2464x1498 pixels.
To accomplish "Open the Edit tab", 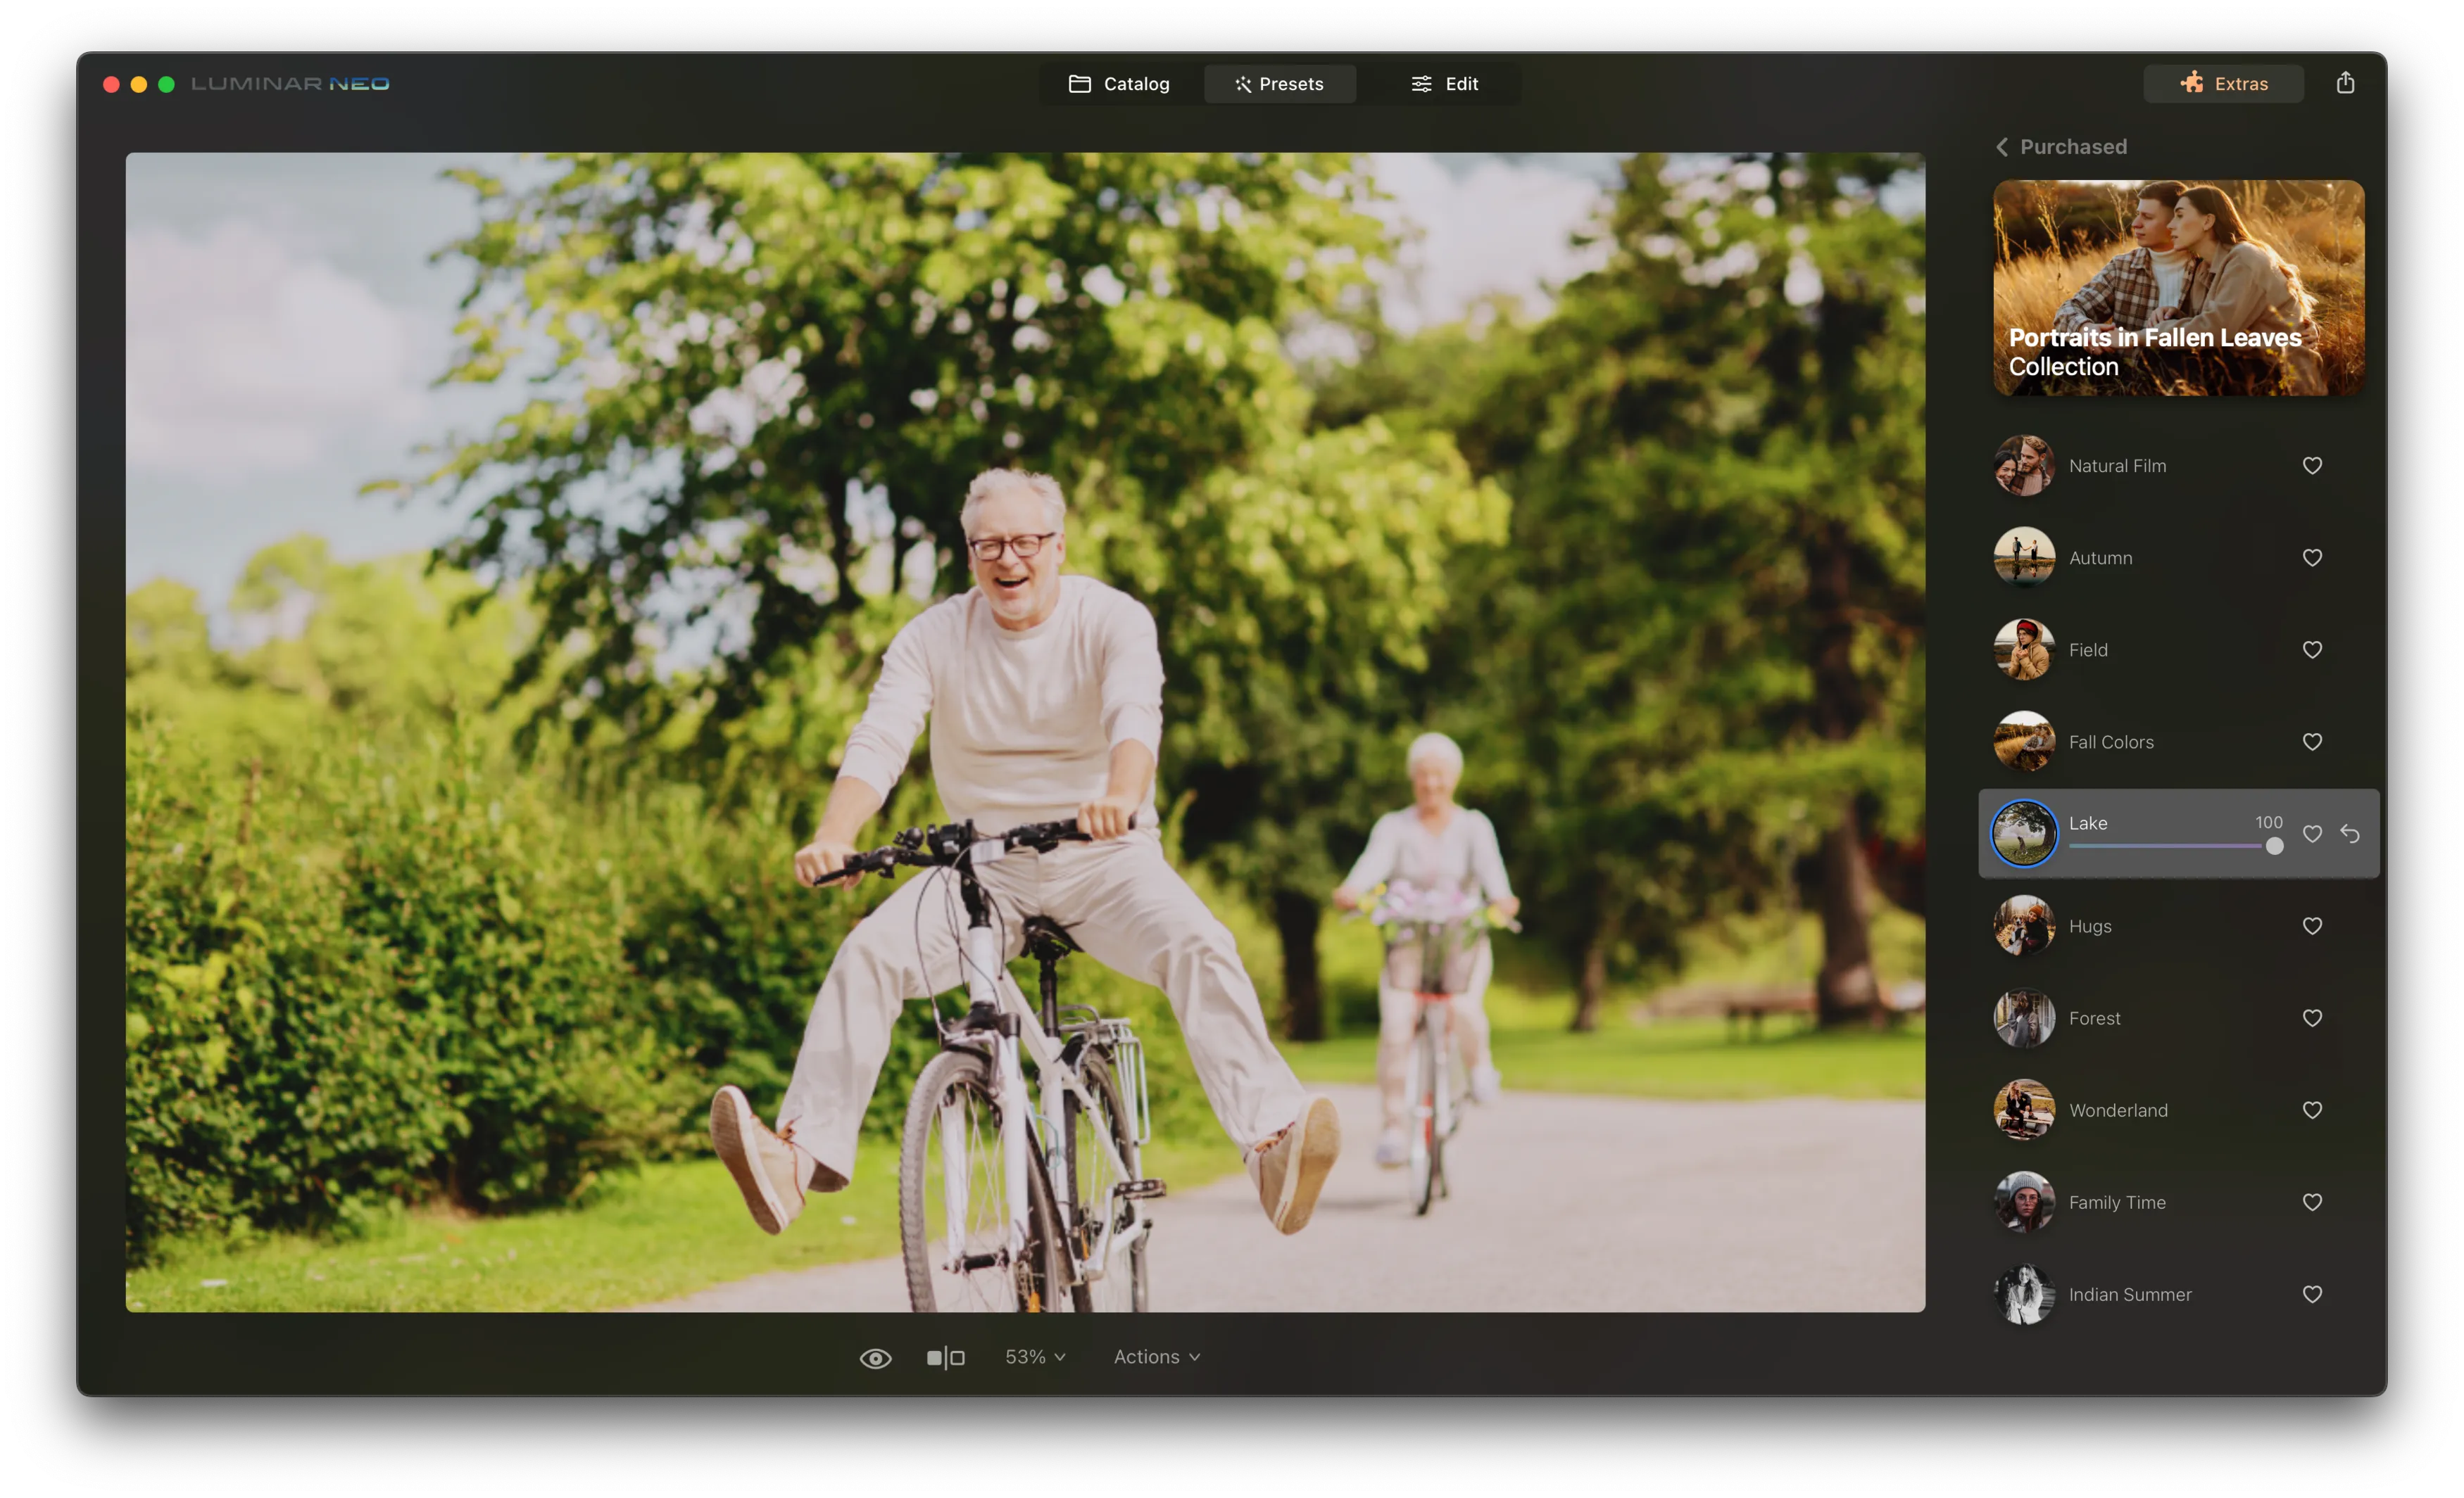I will pyautogui.click(x=1444, y=84).
